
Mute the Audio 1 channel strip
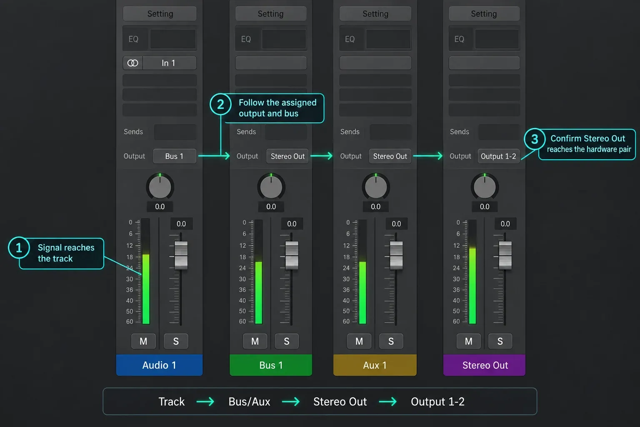tap(143, 342)
